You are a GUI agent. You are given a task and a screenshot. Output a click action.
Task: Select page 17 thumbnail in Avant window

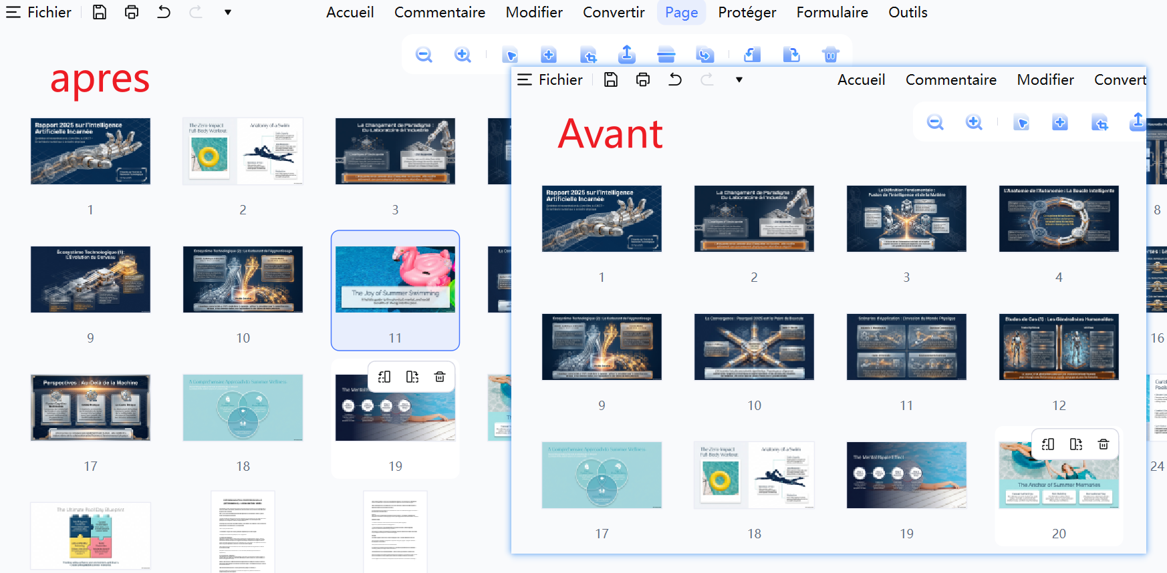pyautogui.click(x=602, y=475)
